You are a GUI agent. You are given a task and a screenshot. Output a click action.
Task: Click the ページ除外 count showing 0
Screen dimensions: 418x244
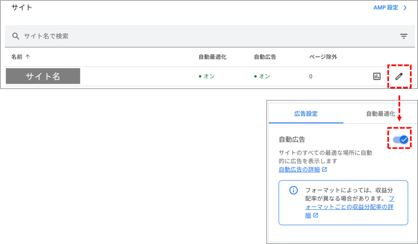pos(311,76)
